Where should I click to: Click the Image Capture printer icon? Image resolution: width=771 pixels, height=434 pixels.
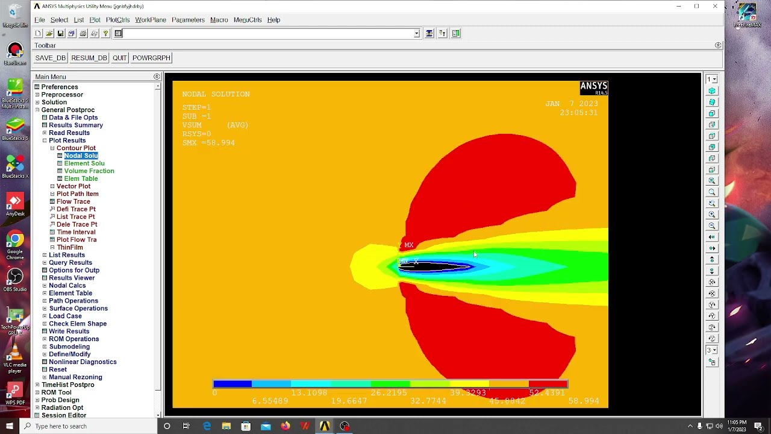coord(83,34)
